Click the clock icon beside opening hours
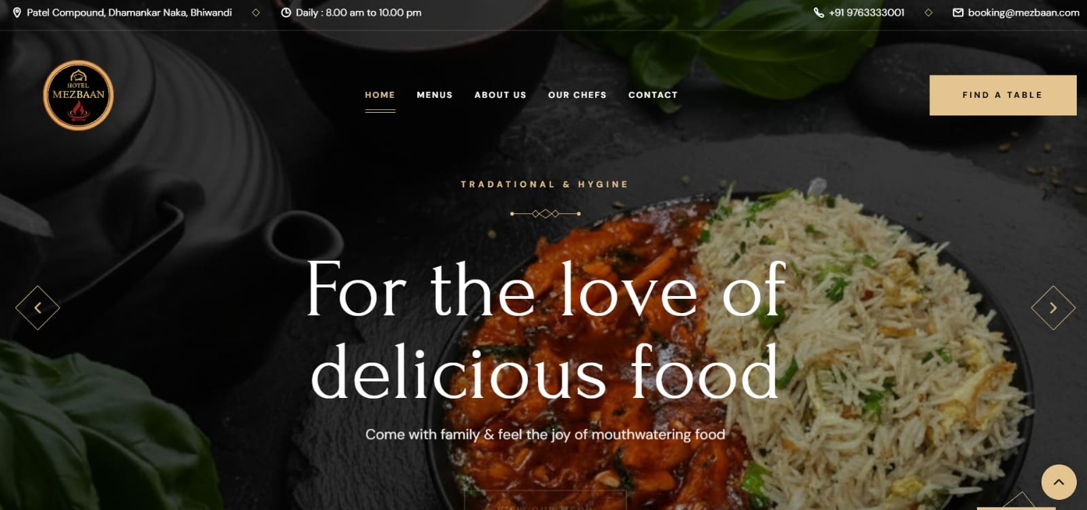The width and height of the screenshot is (1087, 510). click(x=286, y=13)
